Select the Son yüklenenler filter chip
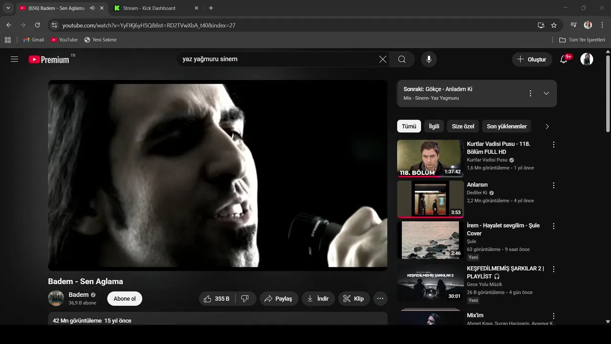Screen dimensions: 611x344 507,126
